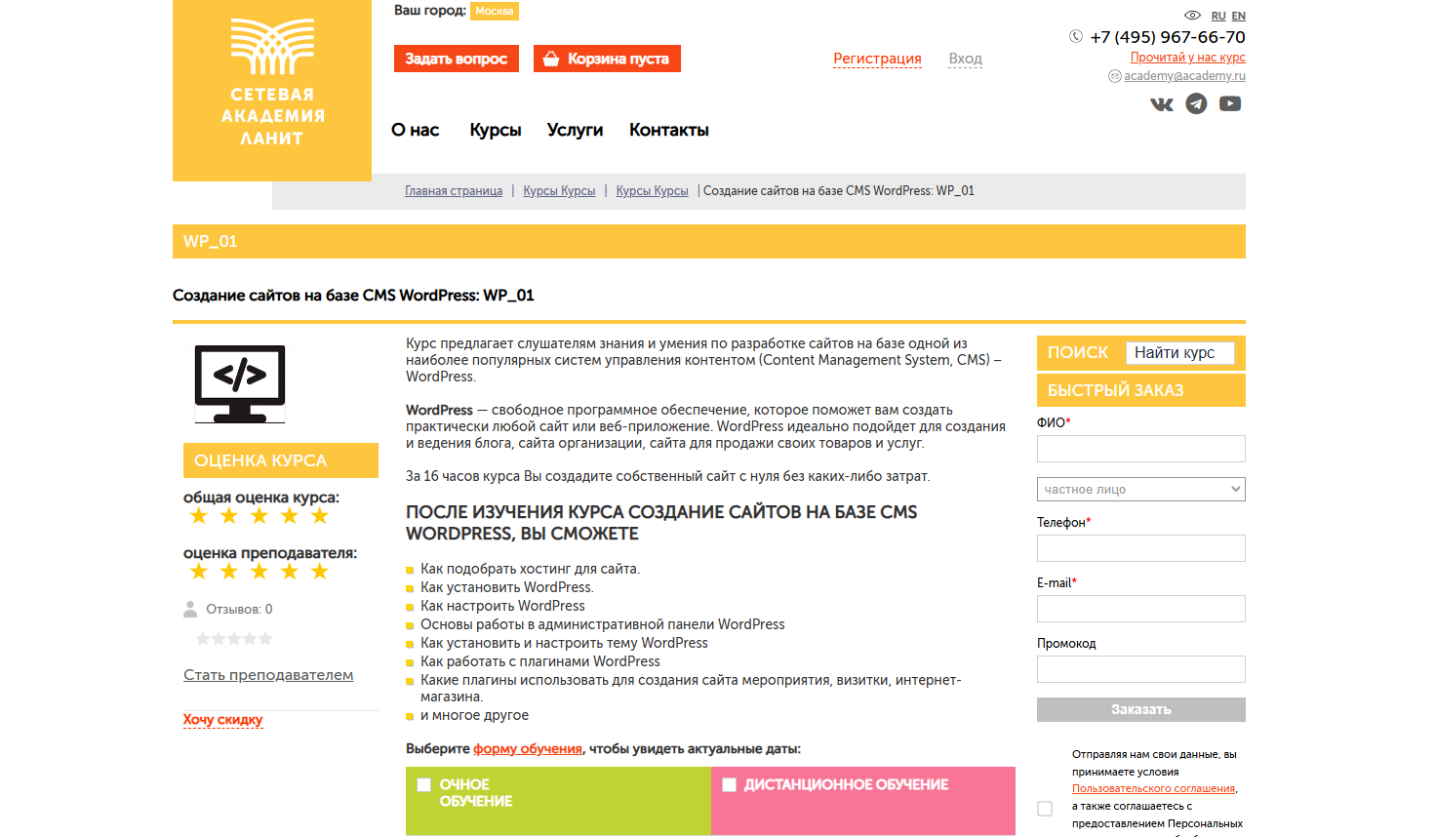1436x837 pixels.
Task: Open the Пользовательского соглашения link
Action: click(x=1154, y=788)
